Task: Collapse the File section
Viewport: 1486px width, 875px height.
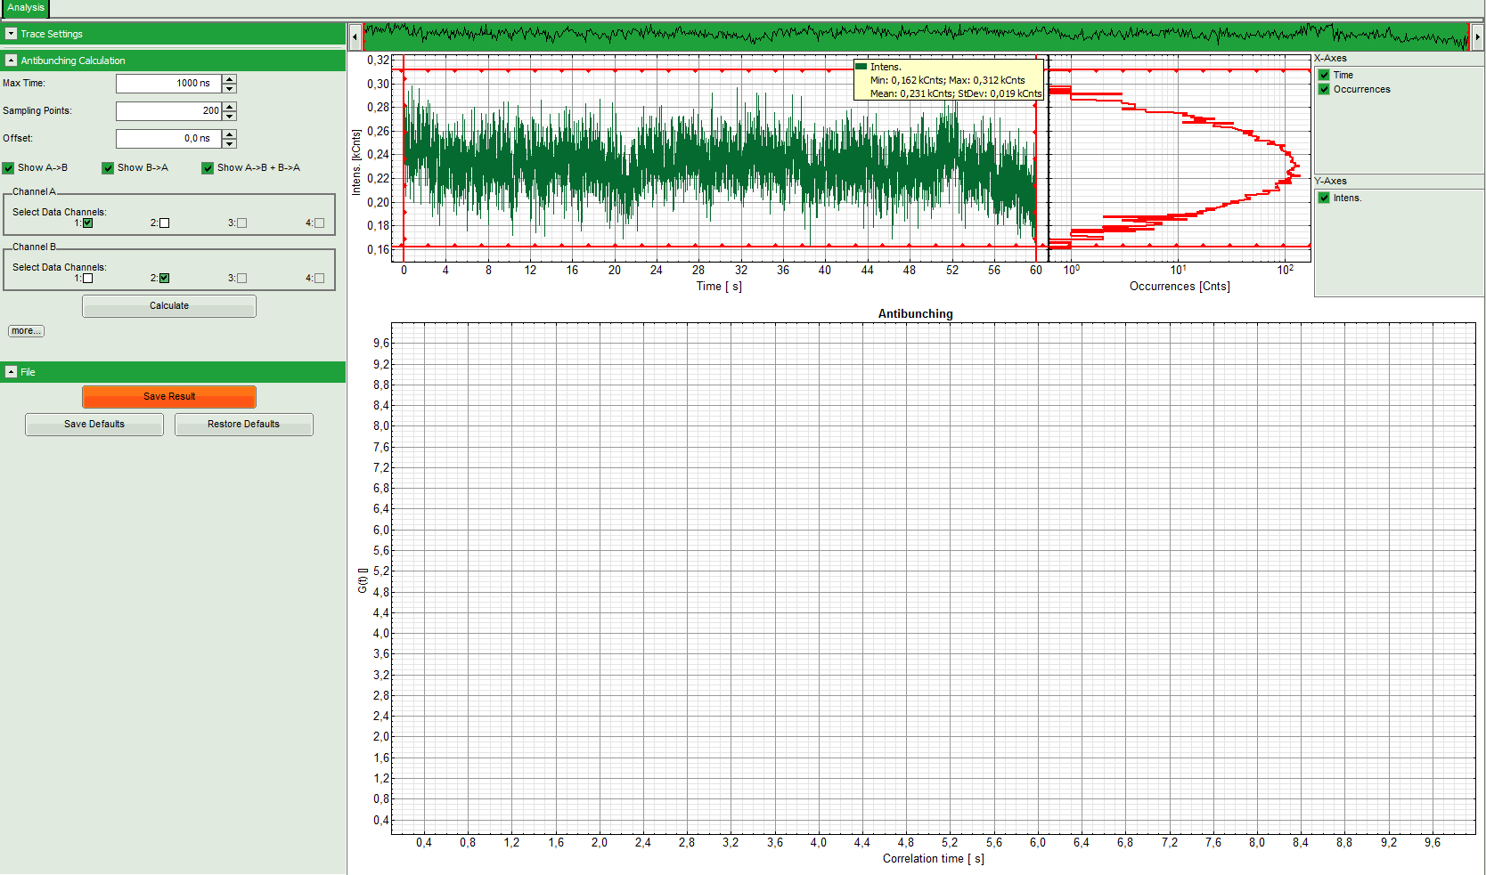Action: [x=11, y=372]
